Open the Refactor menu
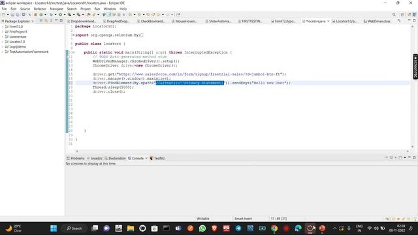Viewport: 418px width, 235px height. click(x=40, y=8)
